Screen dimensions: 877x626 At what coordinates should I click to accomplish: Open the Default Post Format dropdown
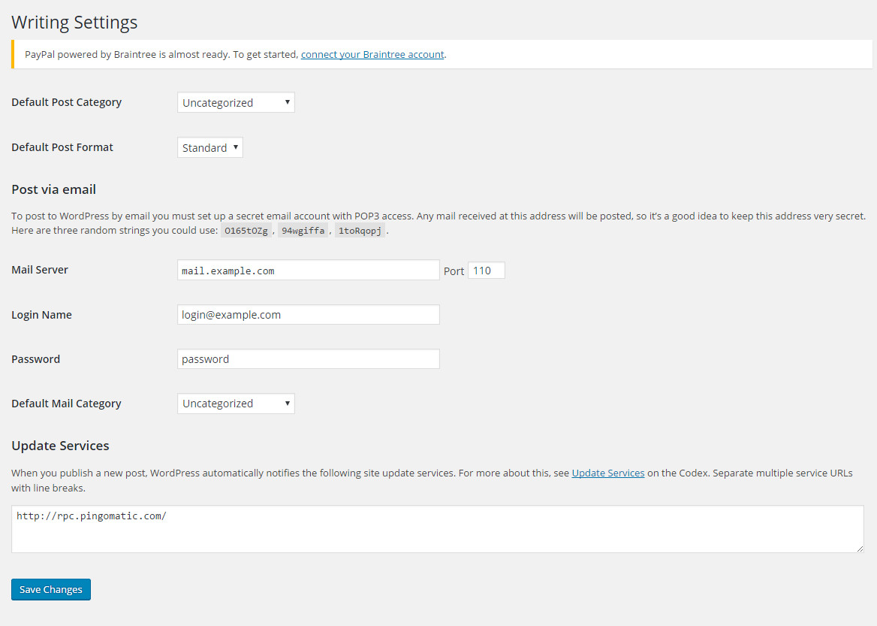pos(209,147)
